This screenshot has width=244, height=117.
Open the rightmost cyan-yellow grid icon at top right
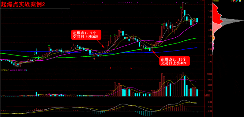(240, 1)
